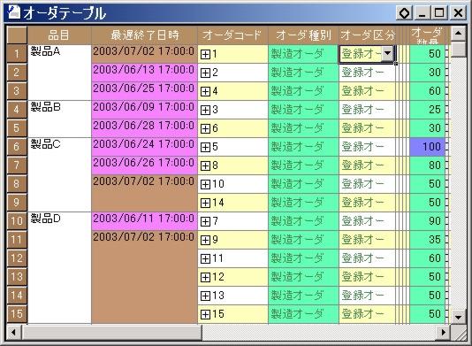Screen dimensions: 472x346
Task: Select highlighted quantity cell 100
Action: [x=428, y=147]
